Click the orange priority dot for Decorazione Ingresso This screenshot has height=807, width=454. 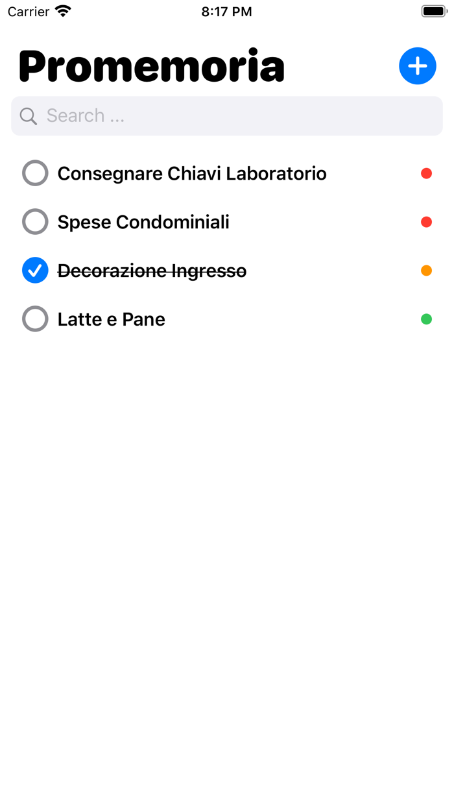(x=426, y=271)
